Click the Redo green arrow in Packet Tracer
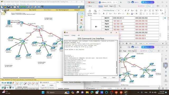Viewport: 169px width, 95px height. [25, 7]
